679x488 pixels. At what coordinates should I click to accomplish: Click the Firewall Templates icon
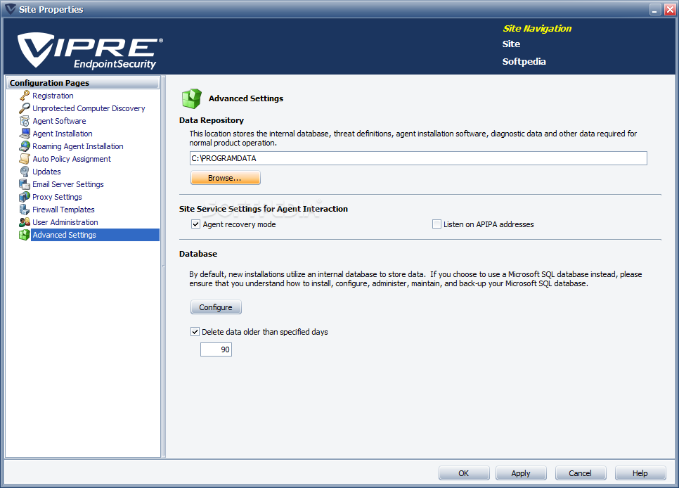(x=25, y=210)
